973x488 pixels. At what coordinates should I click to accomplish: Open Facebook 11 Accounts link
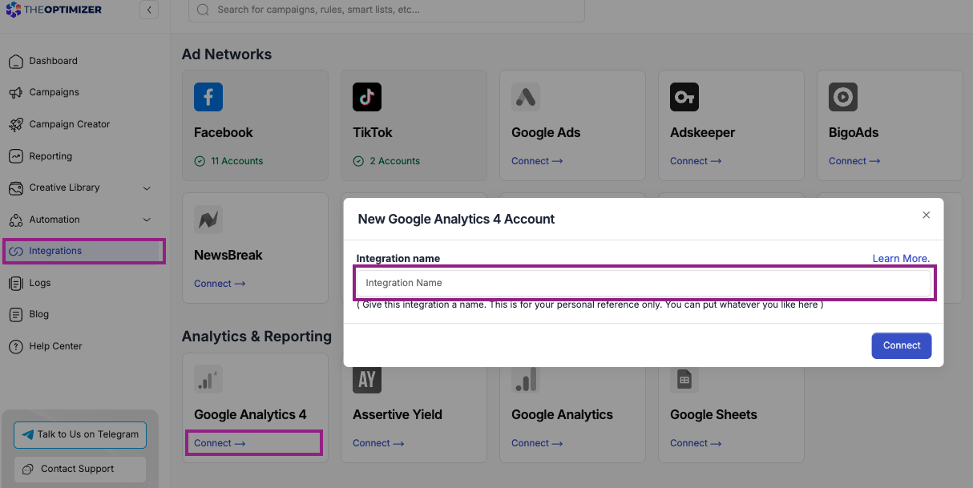pyautogui.click(x=228, y=161)
